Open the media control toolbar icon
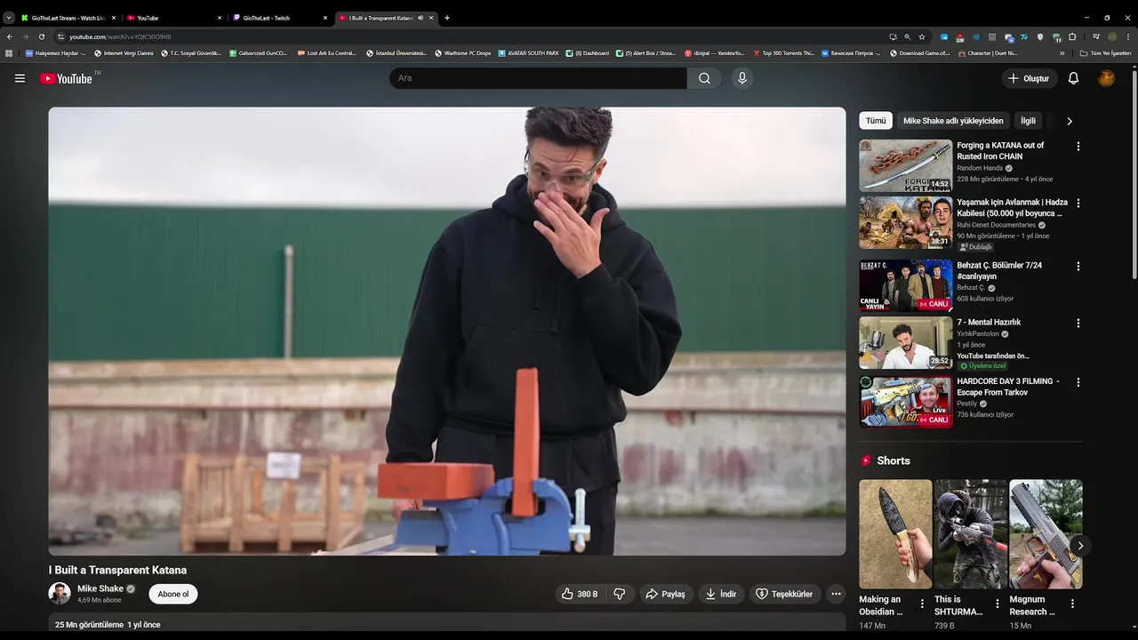Viewport: 1138px width, 640px height. click(1096, 36)
